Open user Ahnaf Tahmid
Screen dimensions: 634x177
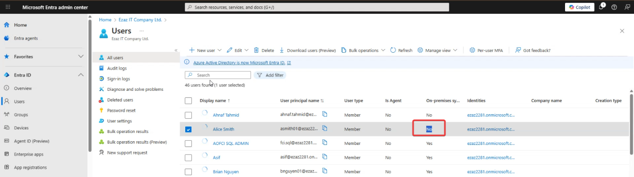click(226, 115)
